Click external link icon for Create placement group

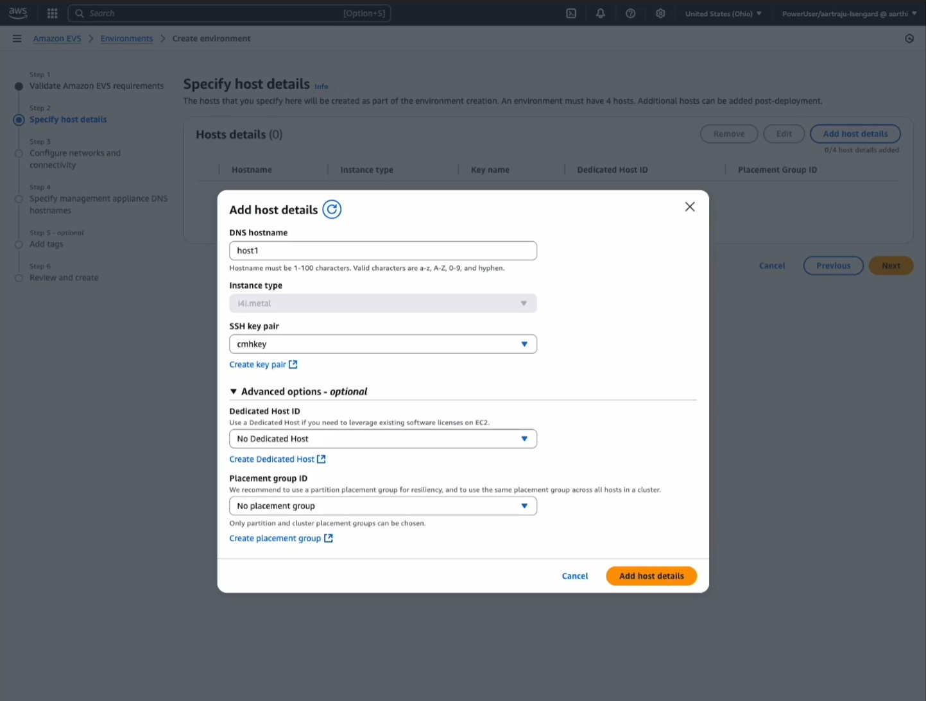pyautogui.click(x=329, y=538)
